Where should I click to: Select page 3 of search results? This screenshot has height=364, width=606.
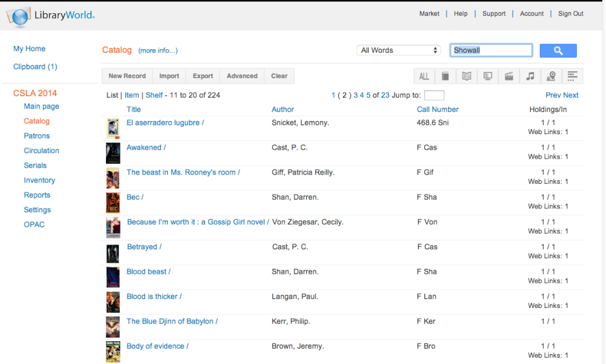pyautogui.click(x=354, y=94)
